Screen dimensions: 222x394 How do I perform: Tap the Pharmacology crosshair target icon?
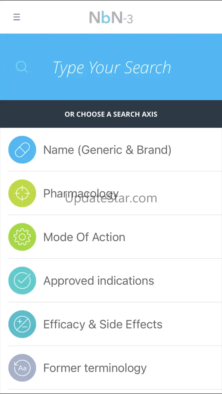(22, 193)
